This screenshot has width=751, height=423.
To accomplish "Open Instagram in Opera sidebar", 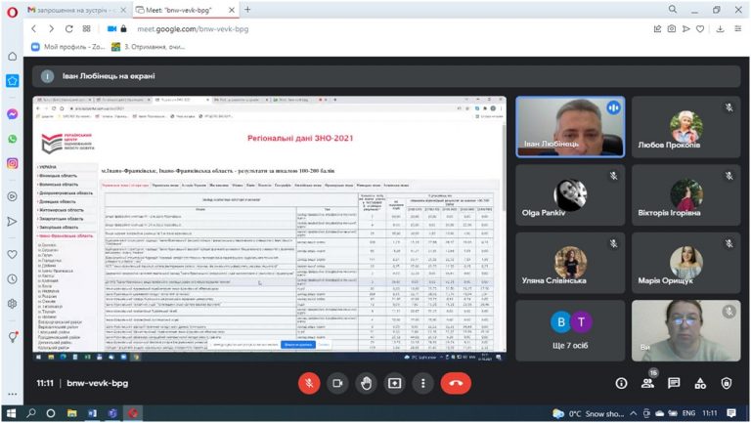I will coord(13,164).
